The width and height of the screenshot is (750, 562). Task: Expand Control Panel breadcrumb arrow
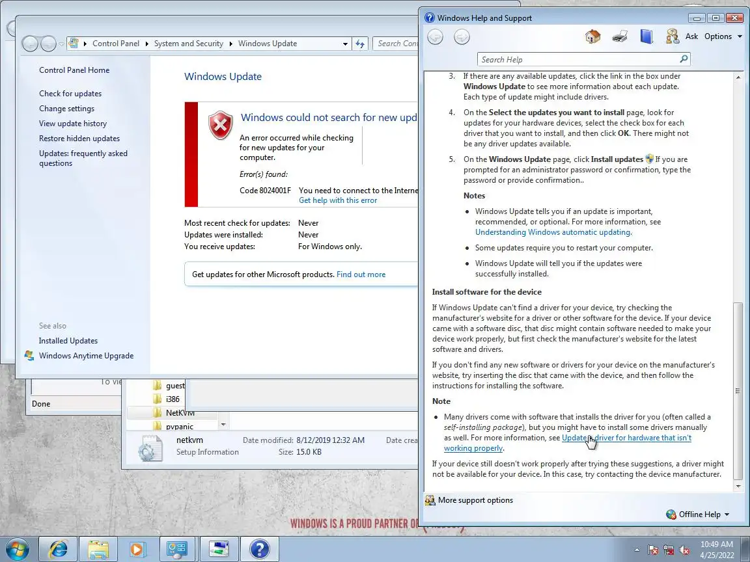(x=146, y=44)
